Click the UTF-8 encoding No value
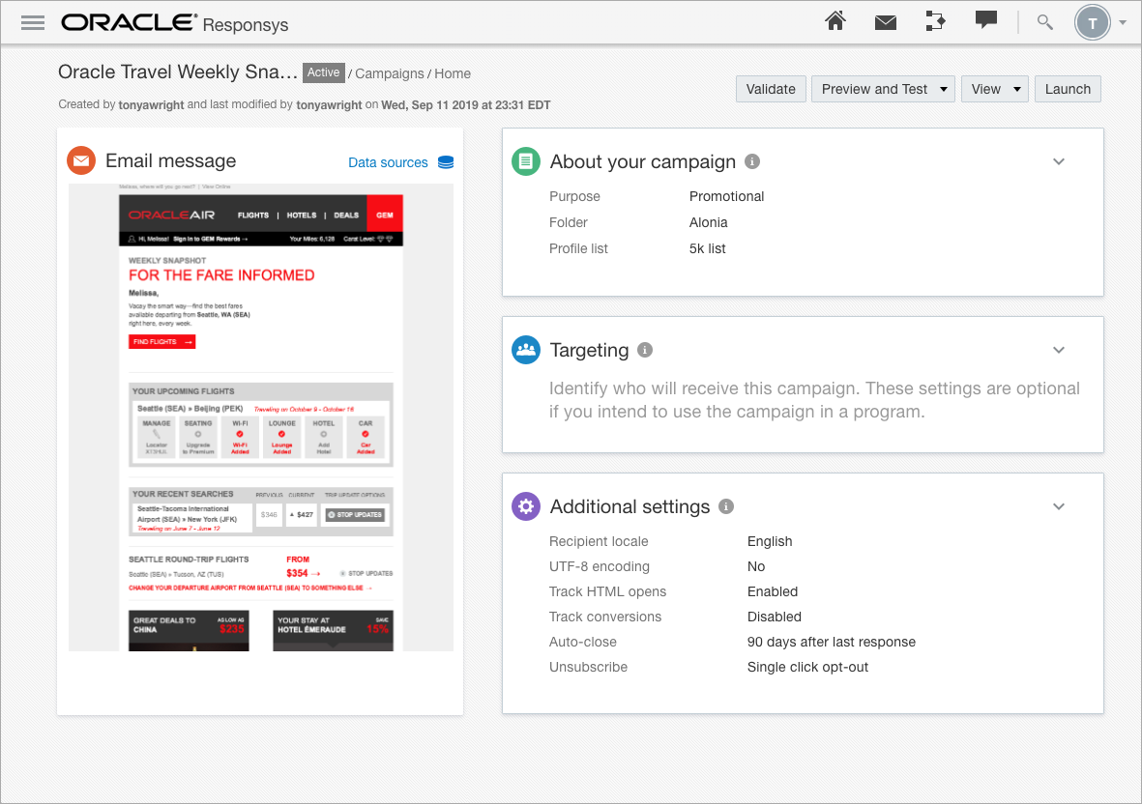This screenshot has width=1142, height=804. coord(756,567)
